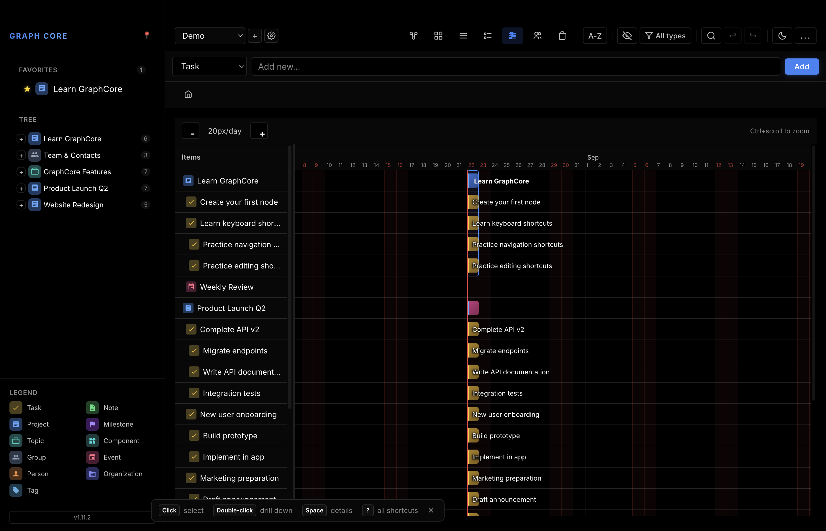The height and width of the screenshot is (531, 826).
Task: Open the Demo workspace dropdown
Action: [x=210, y=36]
